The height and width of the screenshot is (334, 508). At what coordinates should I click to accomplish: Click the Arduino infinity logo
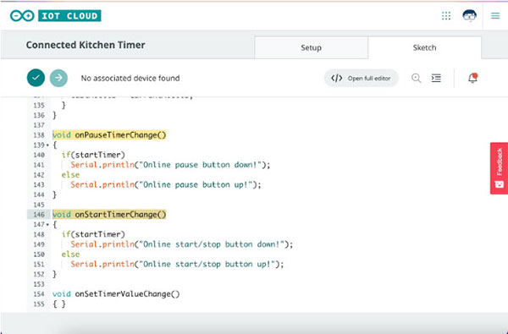[22, 15]
